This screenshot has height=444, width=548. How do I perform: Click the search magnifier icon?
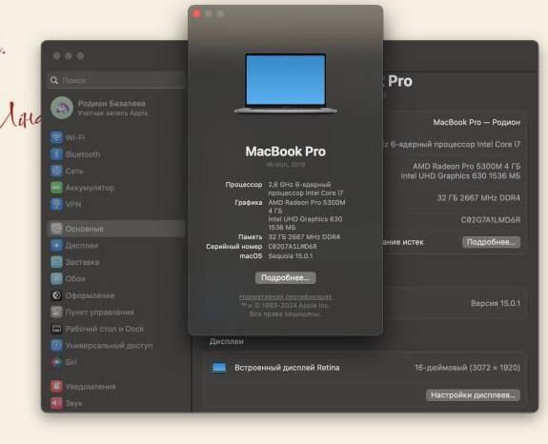(x=53, y=80)
